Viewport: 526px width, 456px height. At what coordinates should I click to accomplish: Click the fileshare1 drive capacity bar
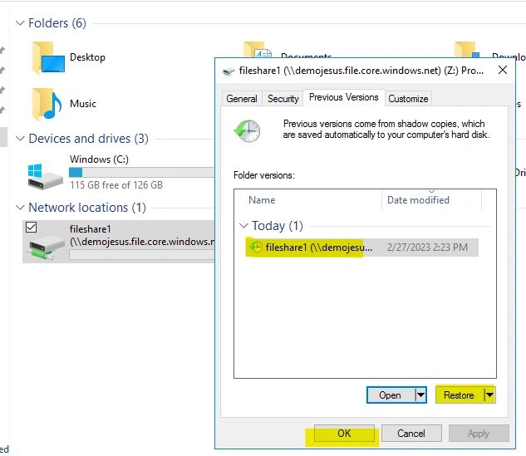click(141, 255)
